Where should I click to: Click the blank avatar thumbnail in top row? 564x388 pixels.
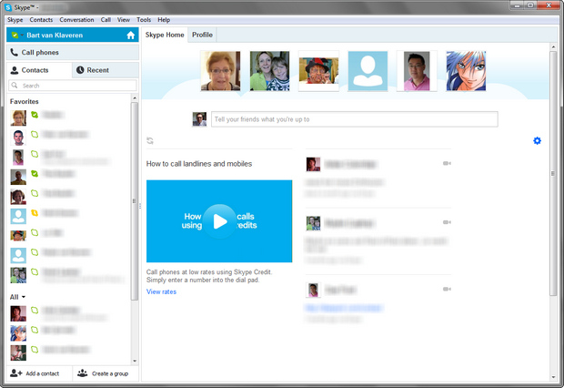pyautogui.click(x=368, y=71)
